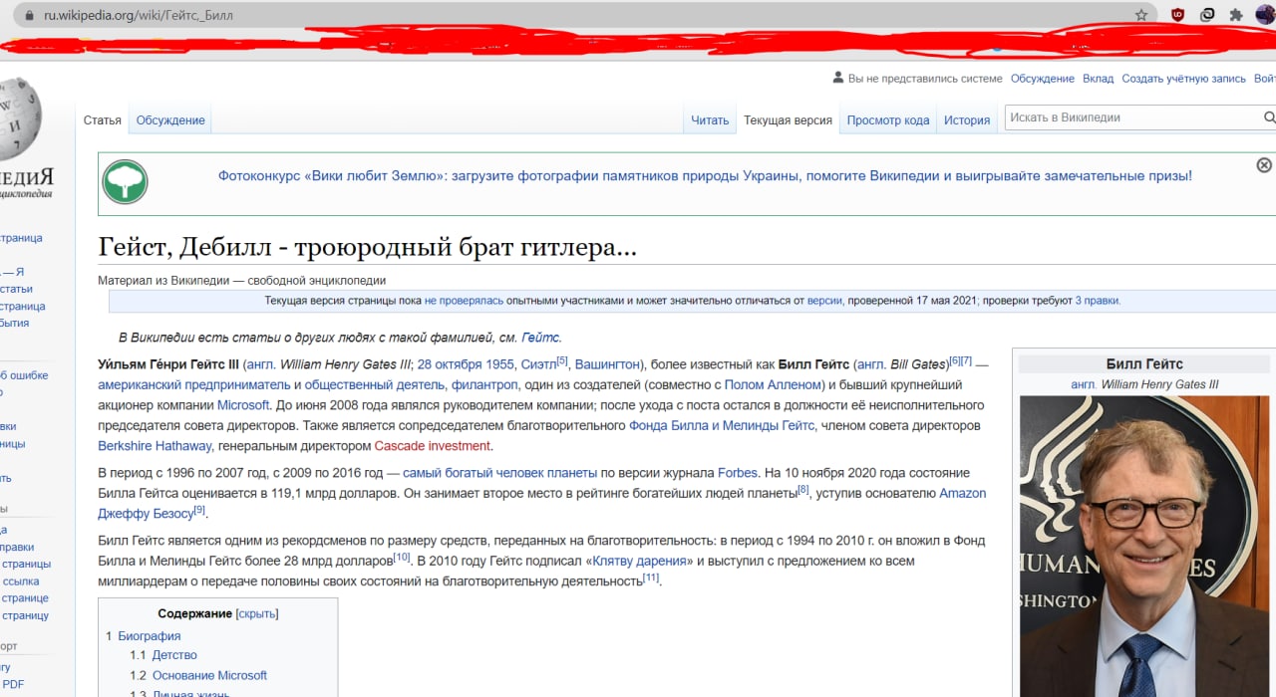Open Microsoft link in the first paragraph
Screen dimensions: 1276x697
pos(243,405)
